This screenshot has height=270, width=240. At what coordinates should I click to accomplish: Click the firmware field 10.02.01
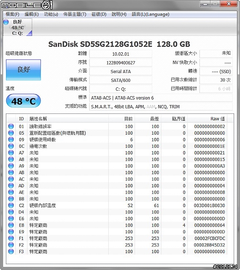121,54
